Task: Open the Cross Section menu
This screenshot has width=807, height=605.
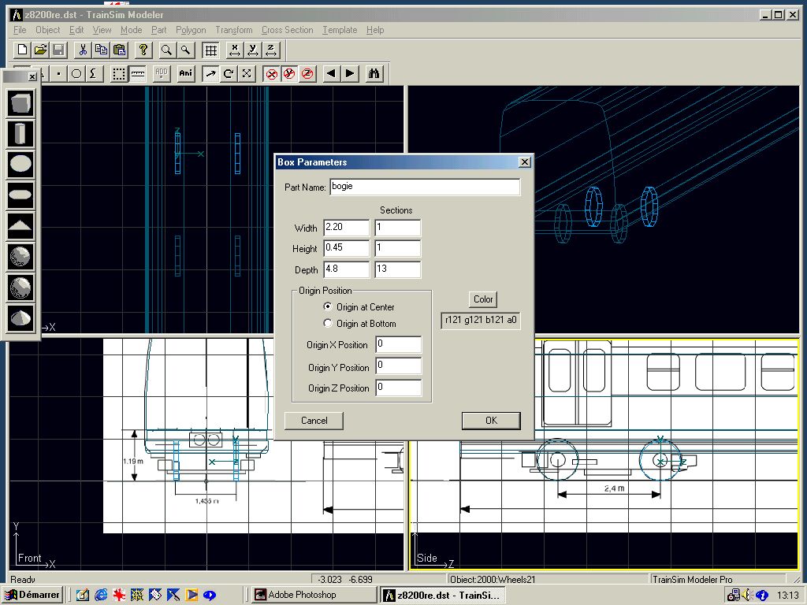Action: 287,30
